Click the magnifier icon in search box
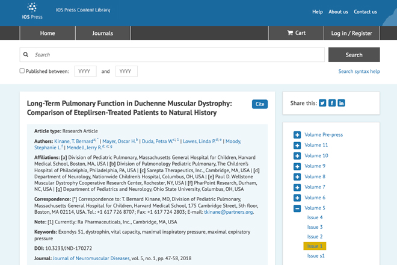The height and width of the screenshot is (265, 397). pyautogui.click(x=26, y=55)
